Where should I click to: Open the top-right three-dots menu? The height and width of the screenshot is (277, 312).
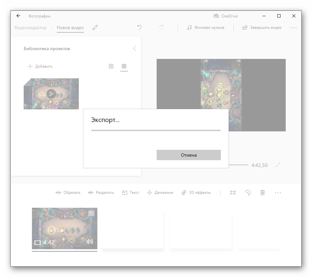pos(294,28)
